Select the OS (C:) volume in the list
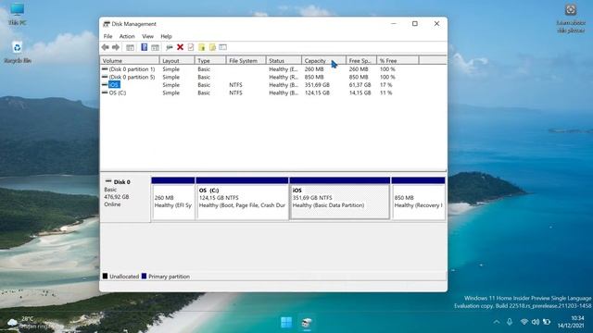 pos(118,92)
